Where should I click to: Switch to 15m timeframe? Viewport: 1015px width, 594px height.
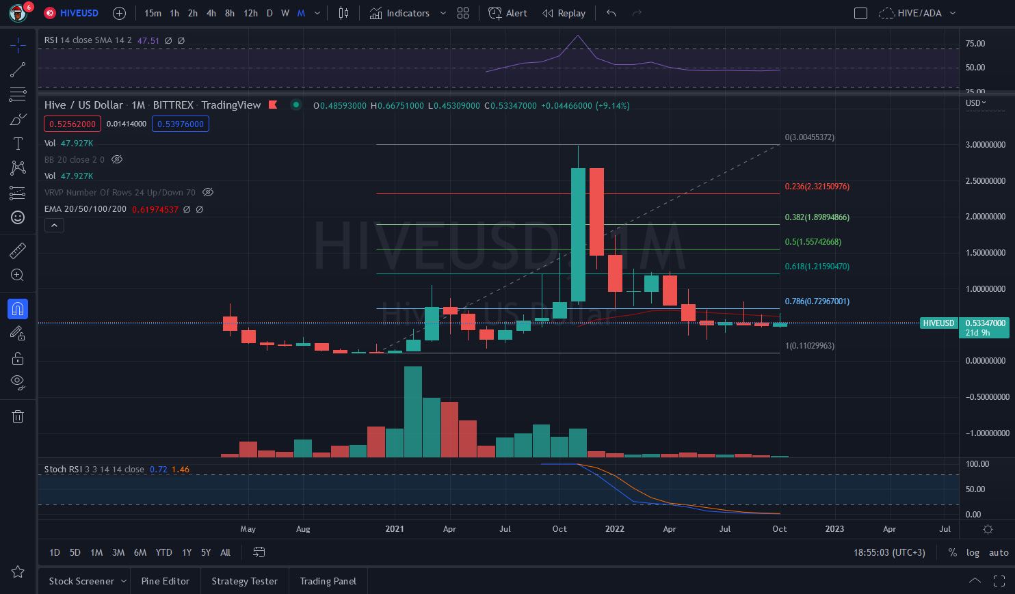[x=153, y=13]
